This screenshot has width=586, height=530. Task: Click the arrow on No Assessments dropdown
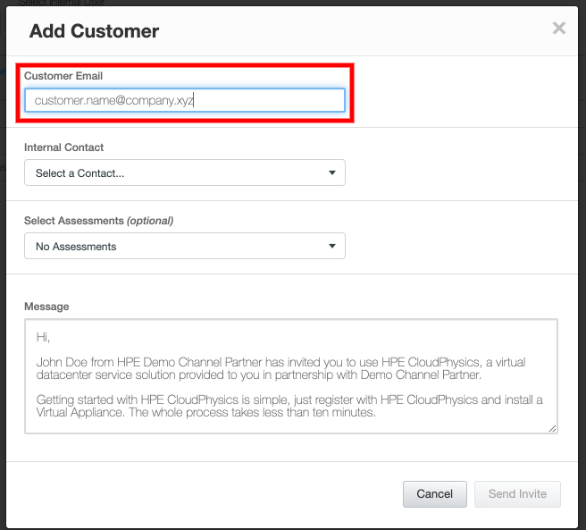coord(332,246)
